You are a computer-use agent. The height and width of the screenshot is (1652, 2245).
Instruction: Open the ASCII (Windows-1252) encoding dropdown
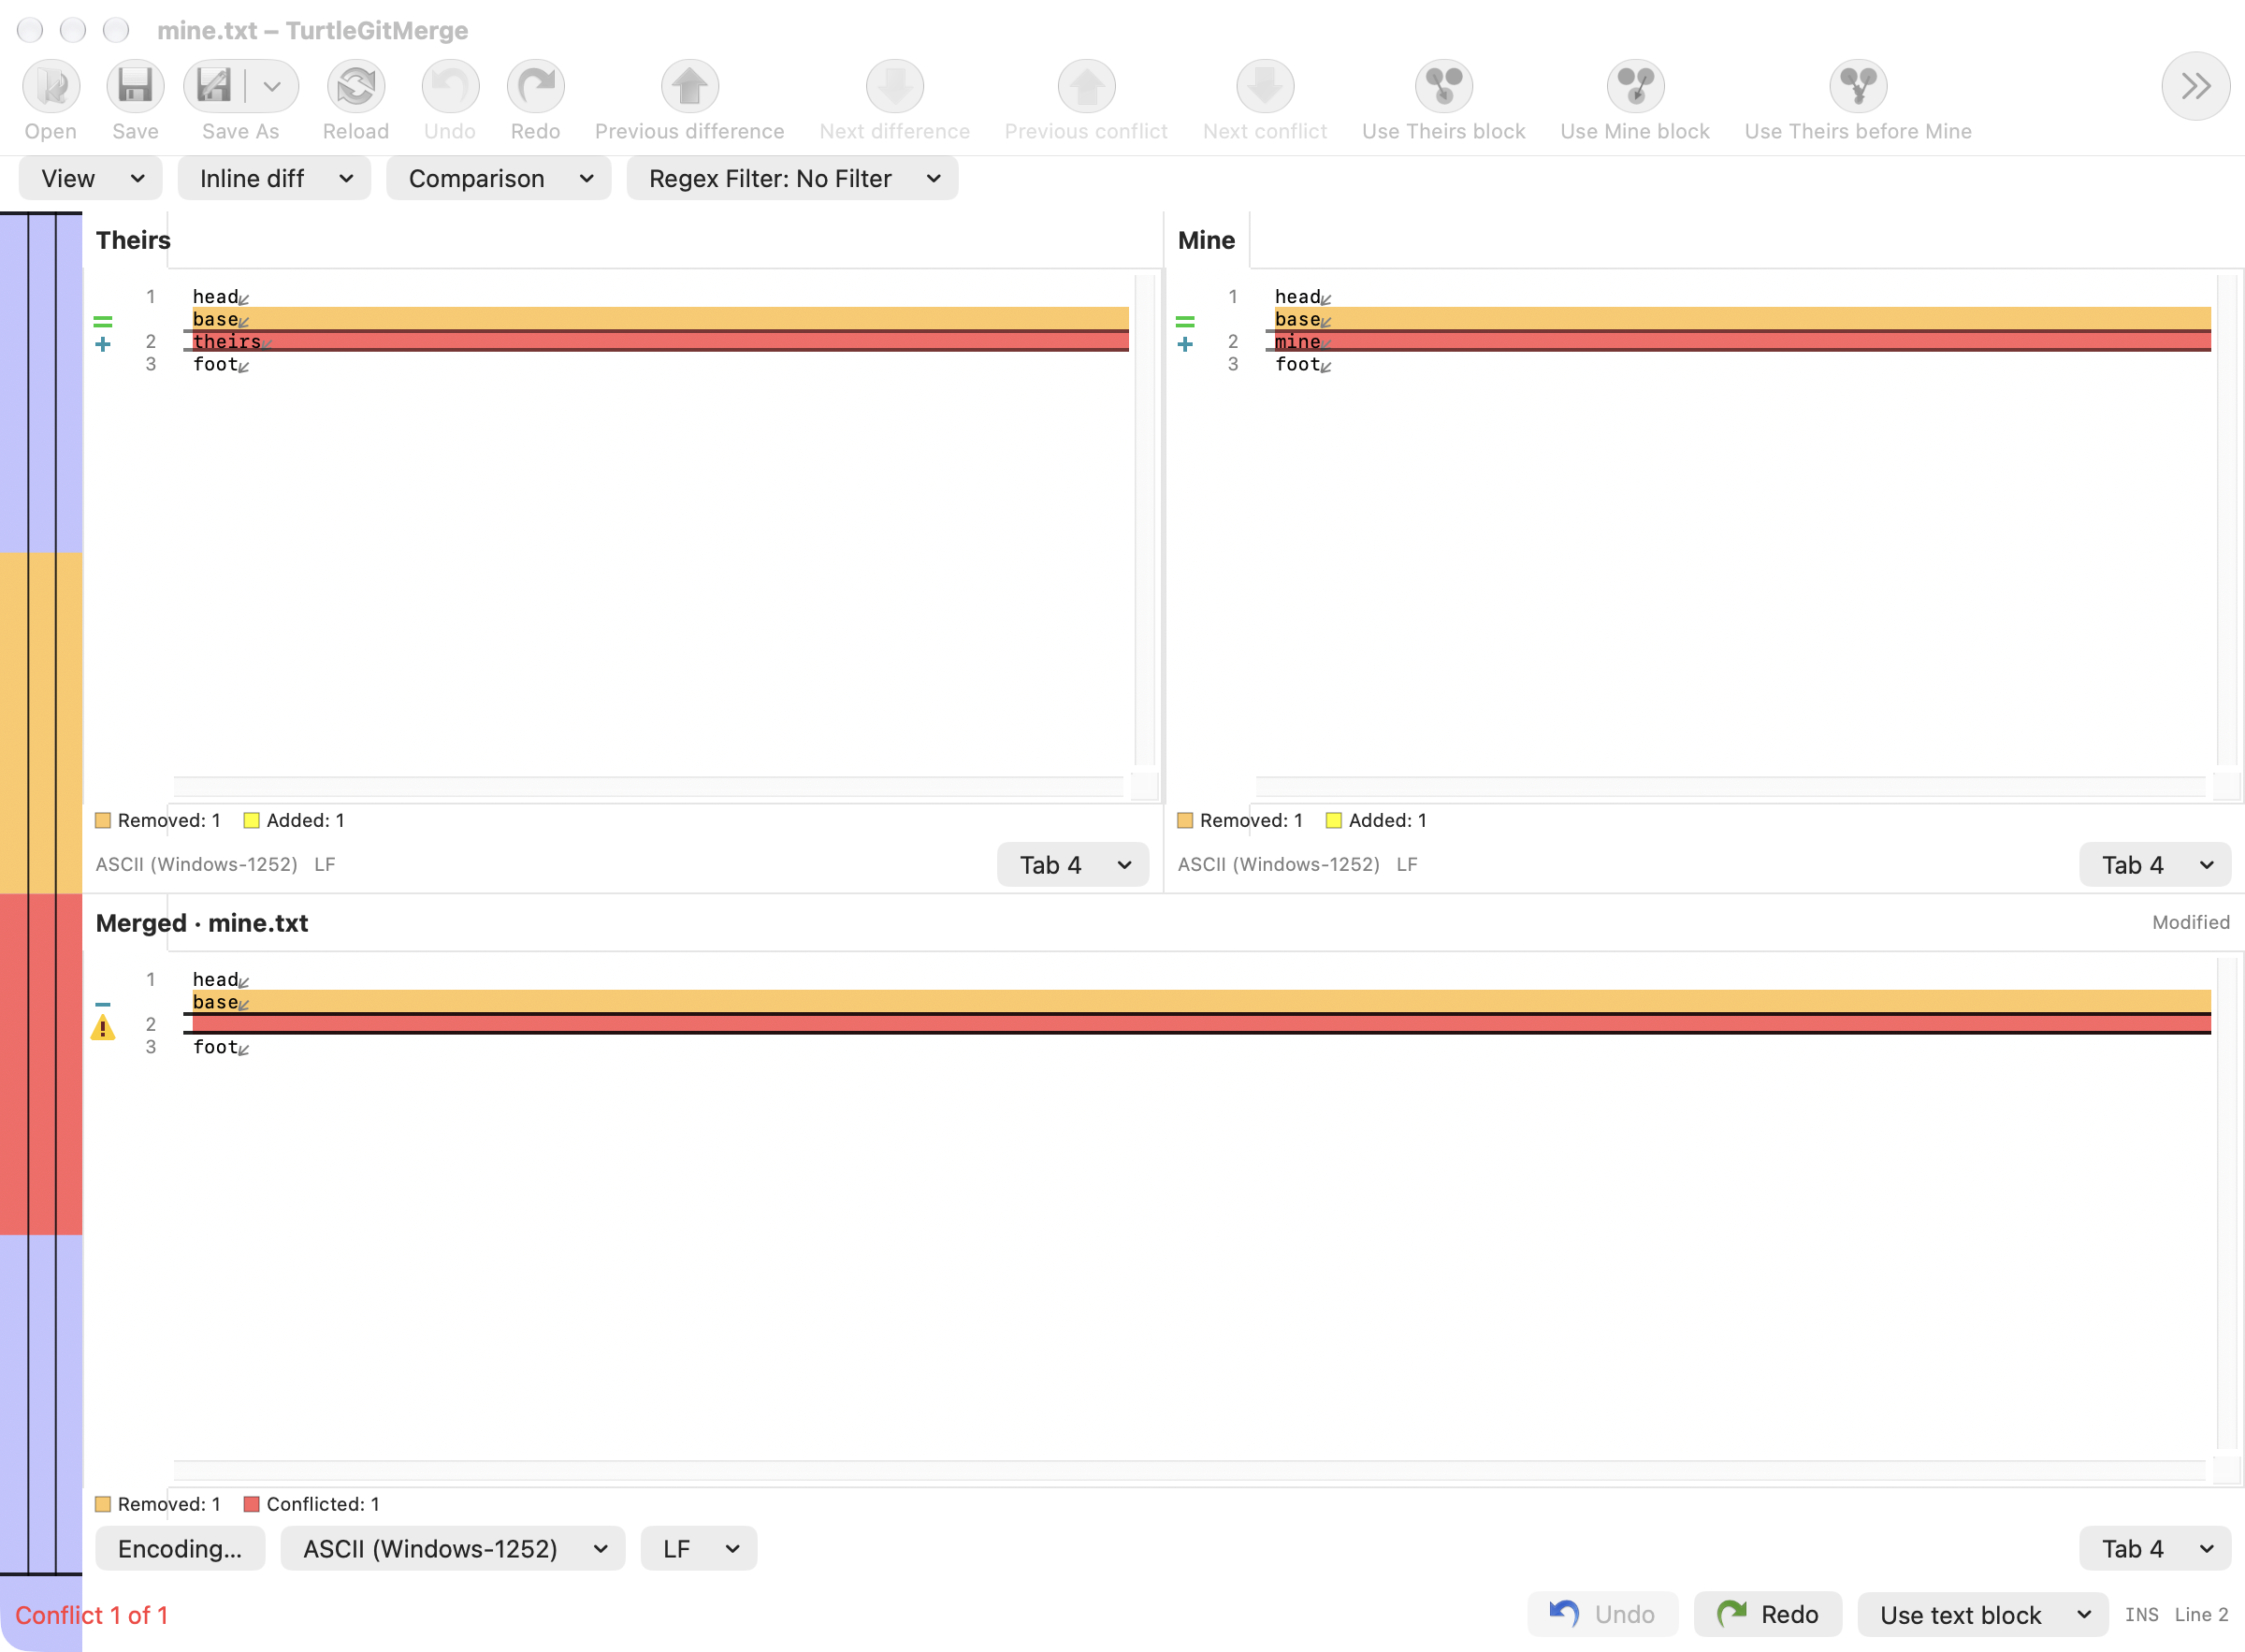pos(453,1549)
